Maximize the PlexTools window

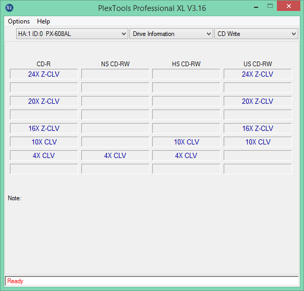click(x=270, y=6)
